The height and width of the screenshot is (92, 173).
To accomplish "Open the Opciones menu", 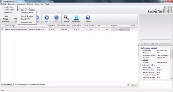I will (x=30, y=4).
